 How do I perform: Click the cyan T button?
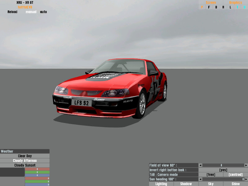pyautogui.click(x=237, y=7)
